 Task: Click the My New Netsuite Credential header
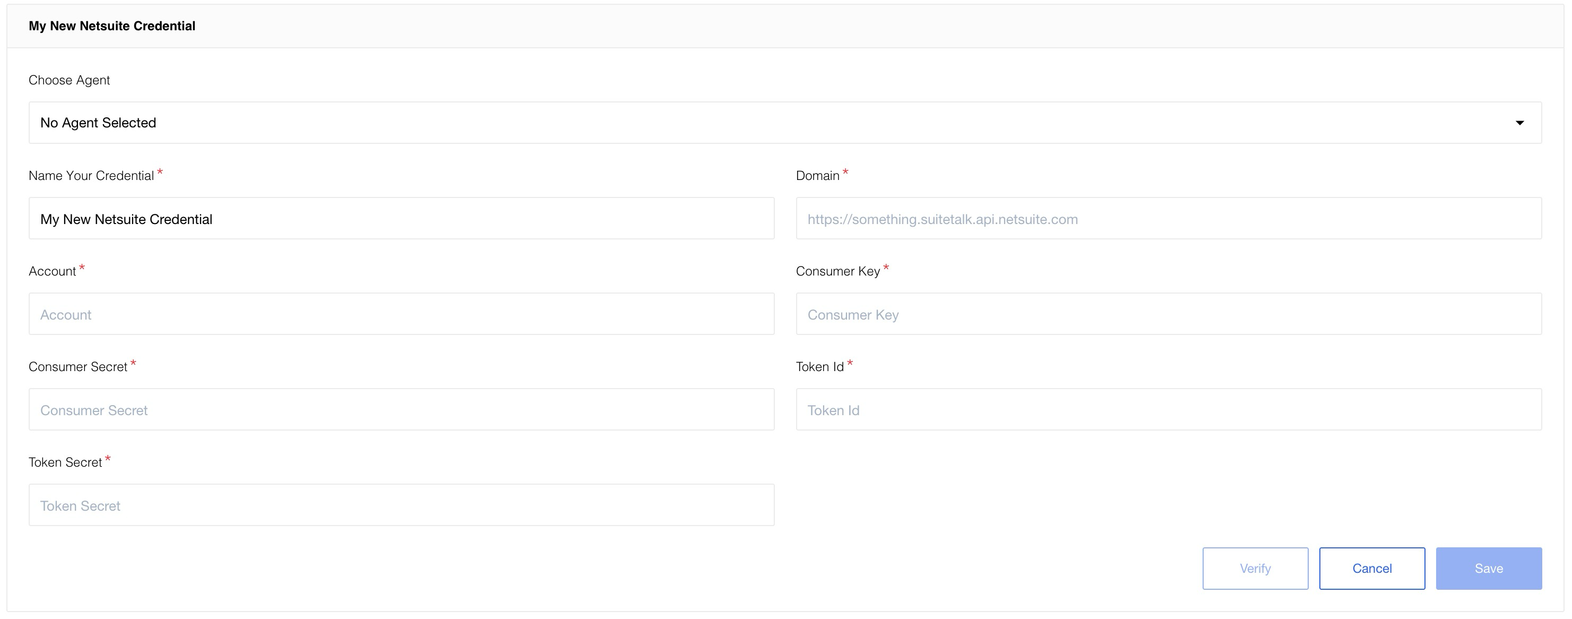[111, 25]
